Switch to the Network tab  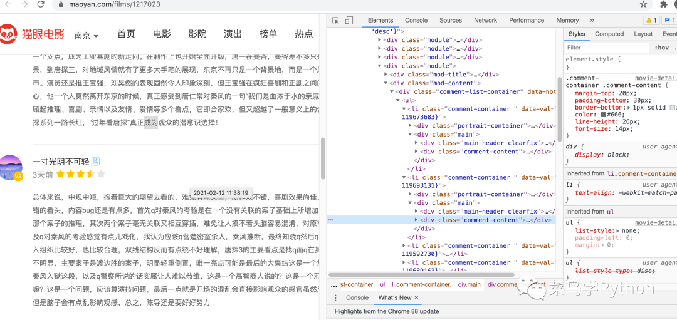(x=485, y=21)
